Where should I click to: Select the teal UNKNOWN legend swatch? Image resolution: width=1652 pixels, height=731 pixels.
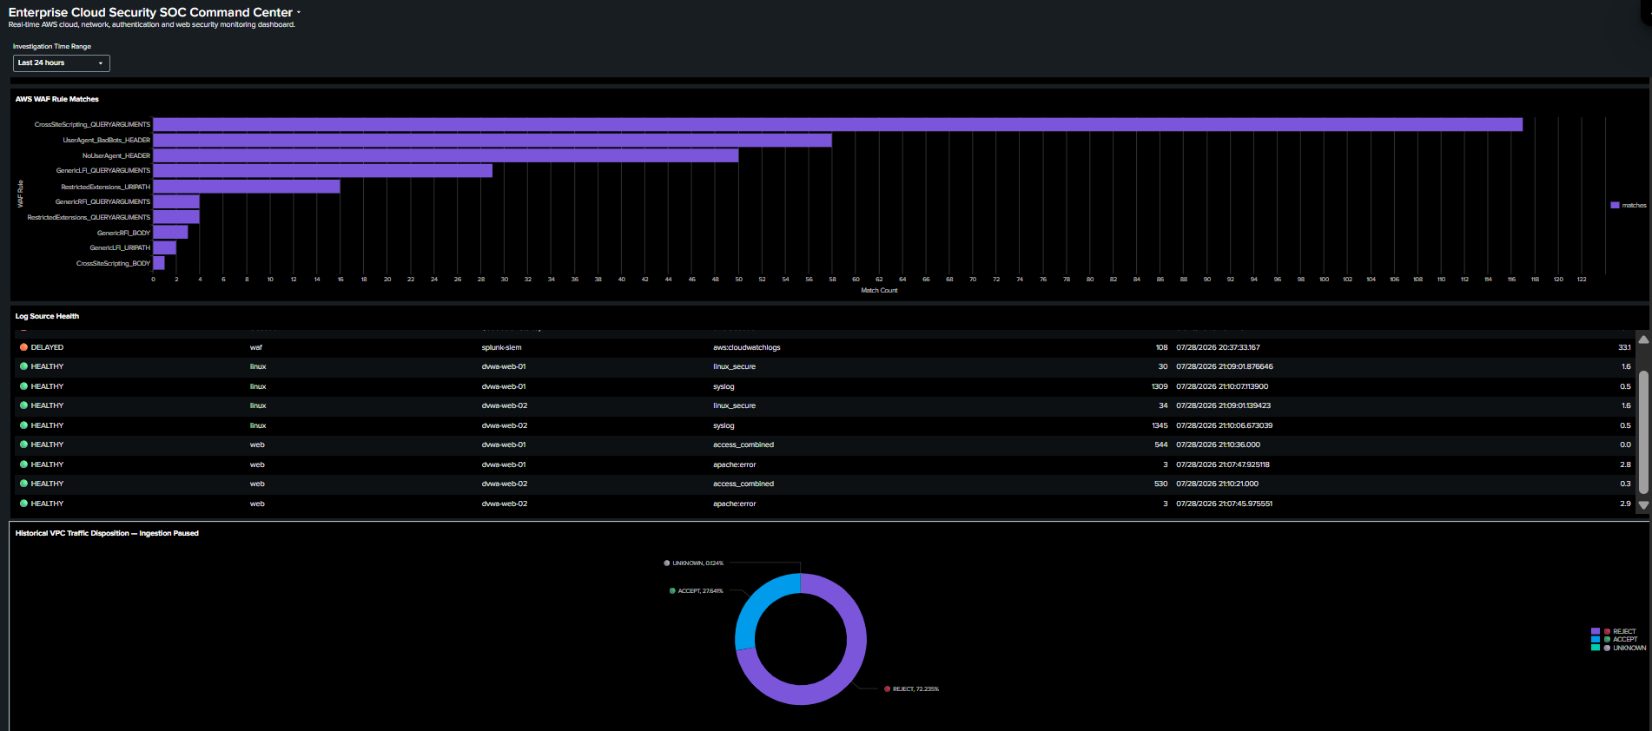pos(1596,648)
